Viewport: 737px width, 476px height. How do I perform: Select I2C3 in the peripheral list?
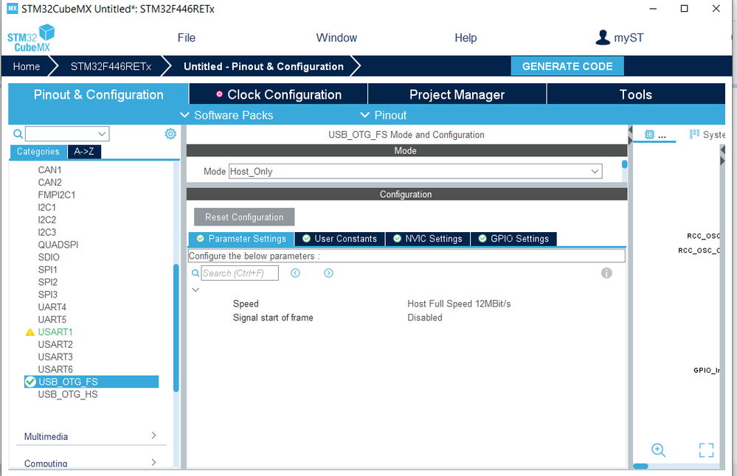[47, 232]
